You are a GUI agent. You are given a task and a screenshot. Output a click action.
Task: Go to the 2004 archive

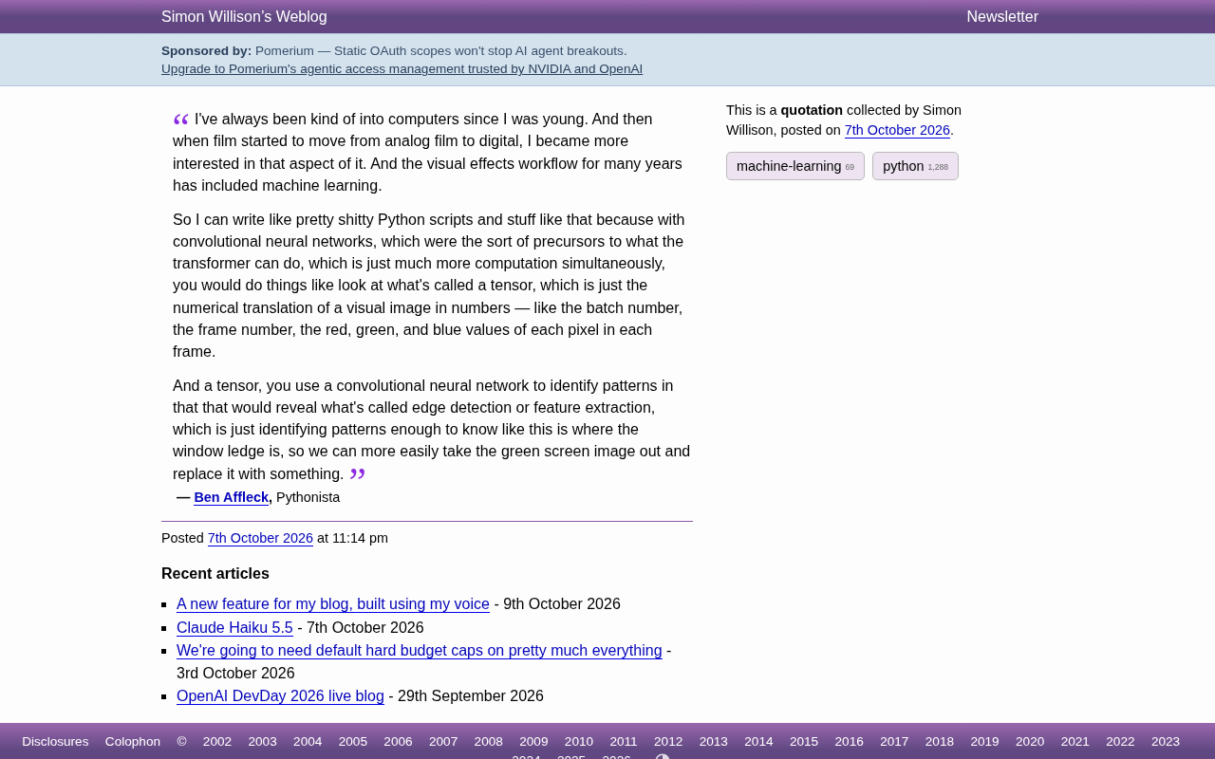[308, 741]
